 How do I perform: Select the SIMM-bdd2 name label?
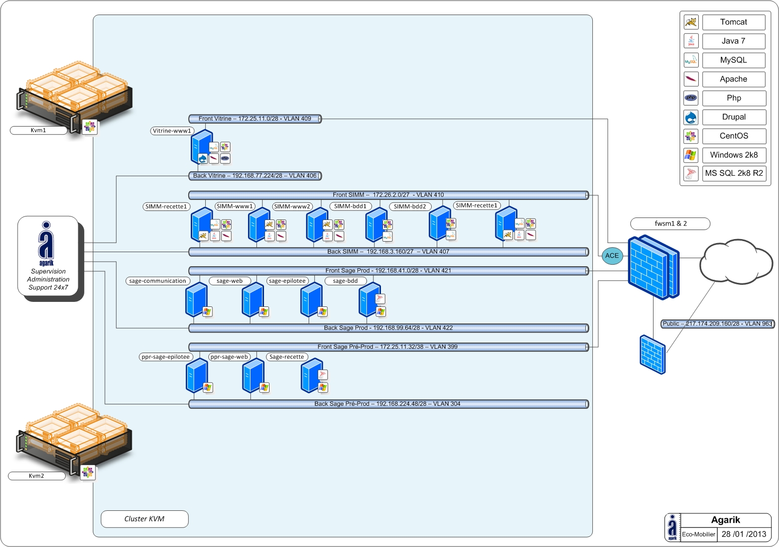click(410, 206)
